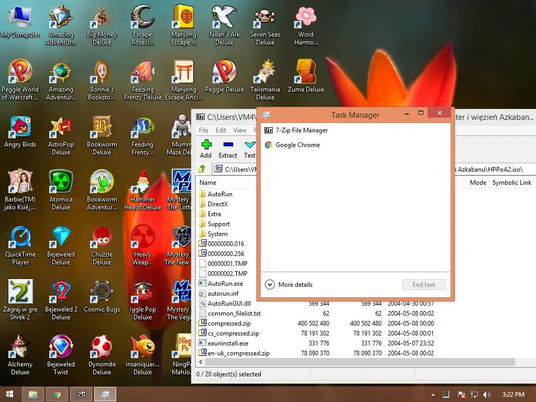Launch Big Money Deluxe shortcut
The height and width of the screenshot is (402, 536).
[x=102, y=25]
